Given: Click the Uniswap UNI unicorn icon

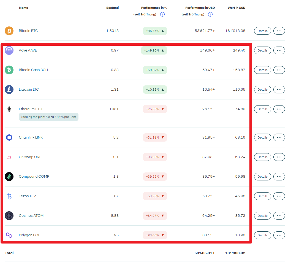Looking at the screenshot, I should click(9, 157).
